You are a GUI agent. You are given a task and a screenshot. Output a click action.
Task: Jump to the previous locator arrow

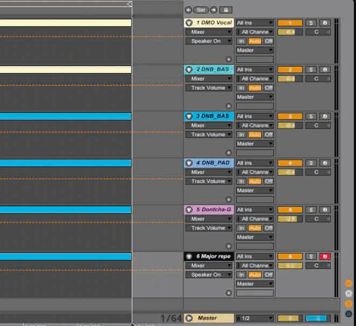188,10
